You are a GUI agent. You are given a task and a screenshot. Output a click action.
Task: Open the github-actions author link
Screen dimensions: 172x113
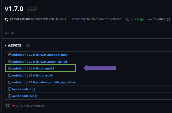[x=19, y=19]
